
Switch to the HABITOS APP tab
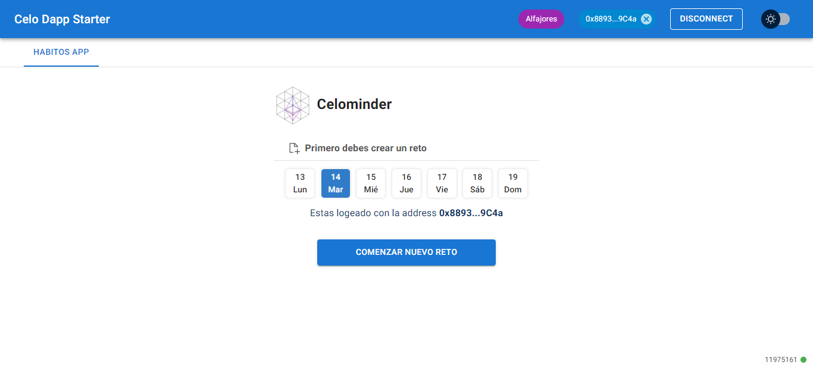[61, 52]
